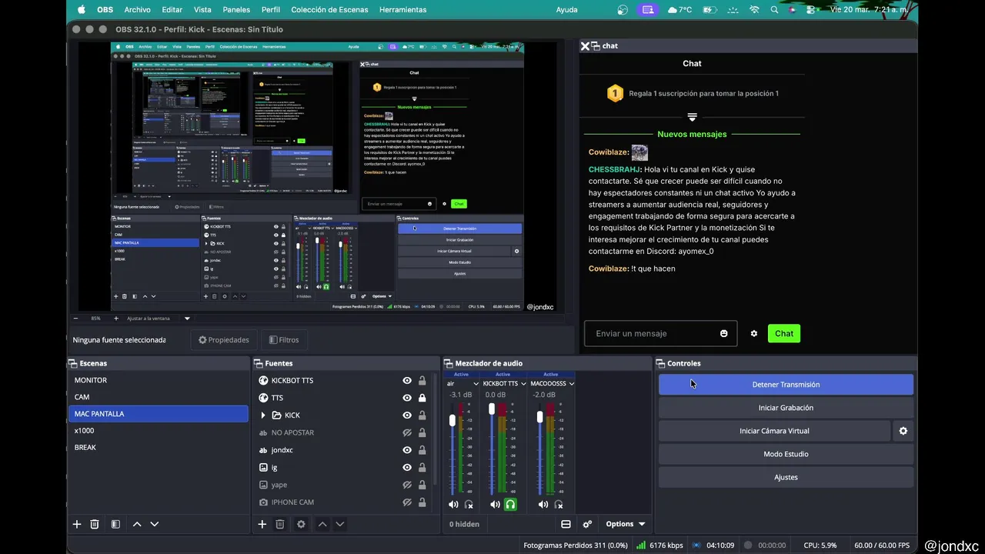Open virtual camera settings gear
The width and height of the screenshot is (985, 554).
(x=903, y=431)
